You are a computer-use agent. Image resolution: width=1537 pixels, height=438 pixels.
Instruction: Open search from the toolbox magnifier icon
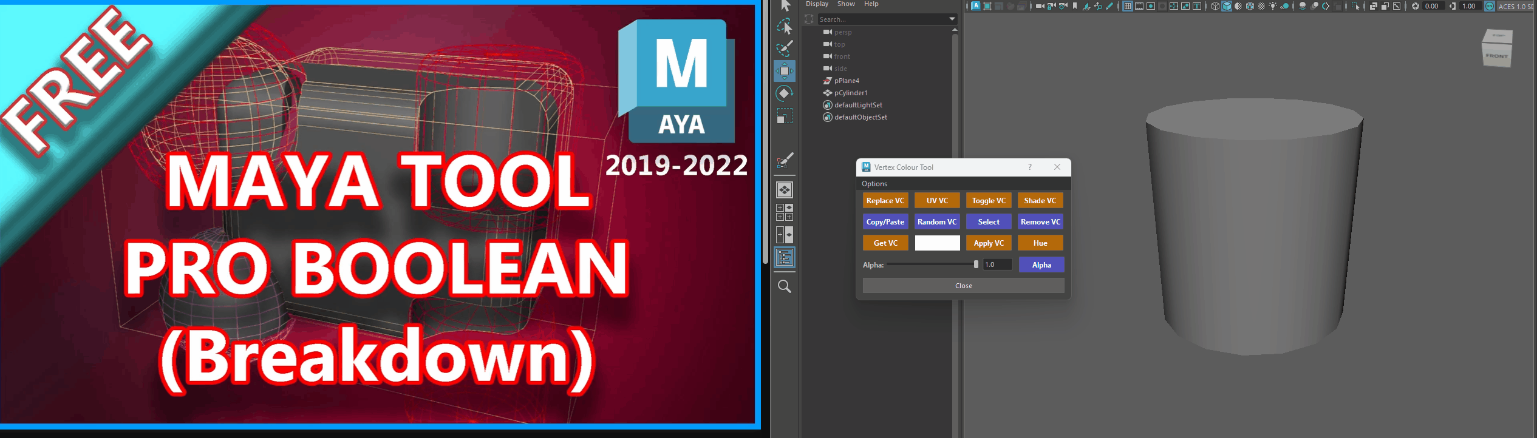click(x=785, y=286)
